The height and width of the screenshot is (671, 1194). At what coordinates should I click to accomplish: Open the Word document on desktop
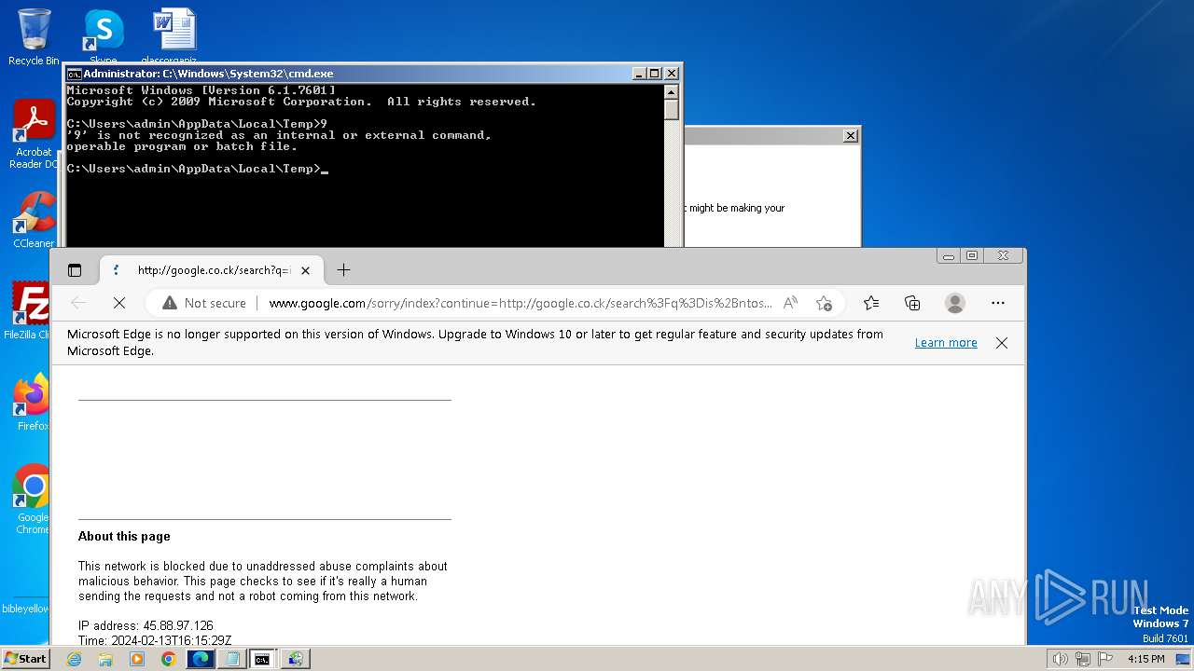pyautogui.click(x=174, y=37)
